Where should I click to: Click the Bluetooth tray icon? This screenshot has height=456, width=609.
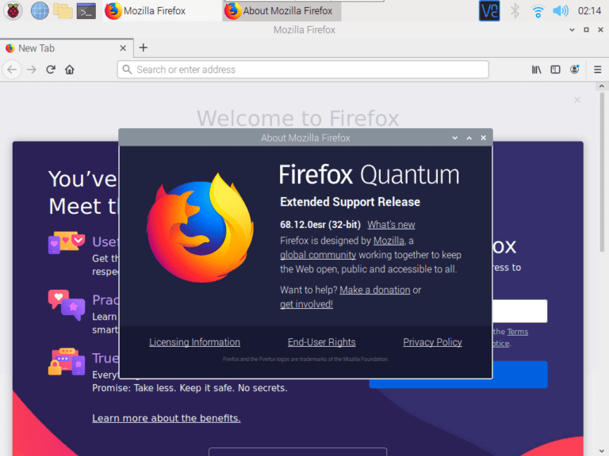[x=515, y=10]
